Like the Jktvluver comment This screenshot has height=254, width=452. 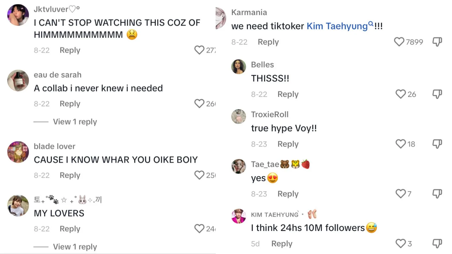199,50
